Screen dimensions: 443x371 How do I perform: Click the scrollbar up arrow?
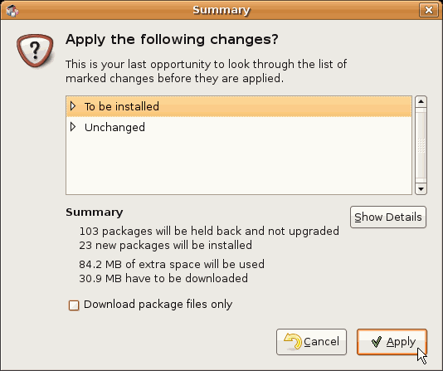coord(421,101)
